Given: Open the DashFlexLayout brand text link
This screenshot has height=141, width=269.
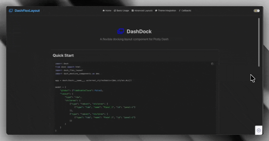Looking at the screenshot, I should point(27,11).
